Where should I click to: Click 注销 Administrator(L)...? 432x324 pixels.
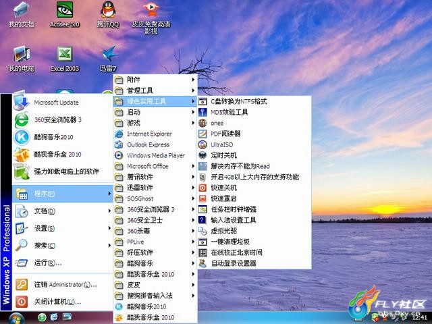(63, 284)
